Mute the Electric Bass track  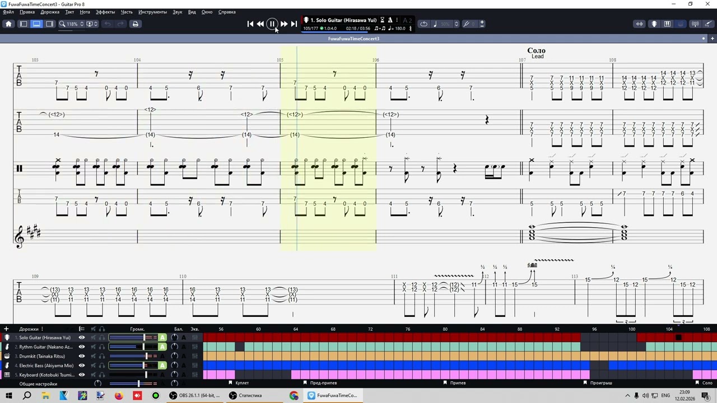pyautogui.click(x=94, y=365)
